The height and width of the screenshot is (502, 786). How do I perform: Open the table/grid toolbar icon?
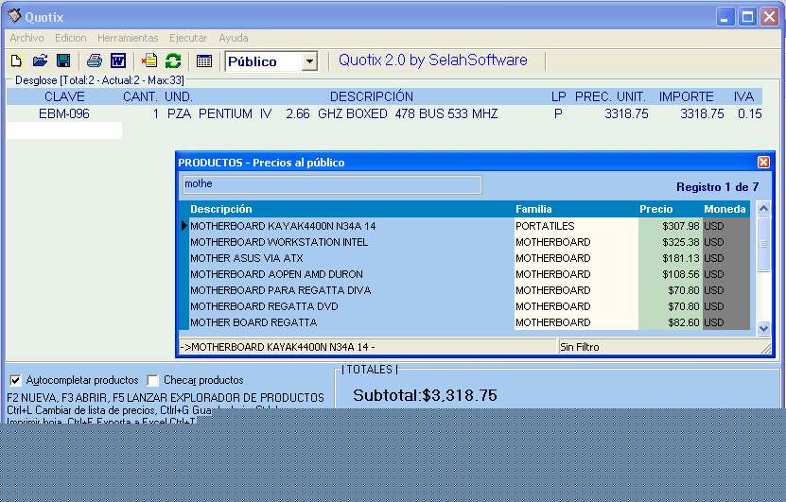point(204,61)
